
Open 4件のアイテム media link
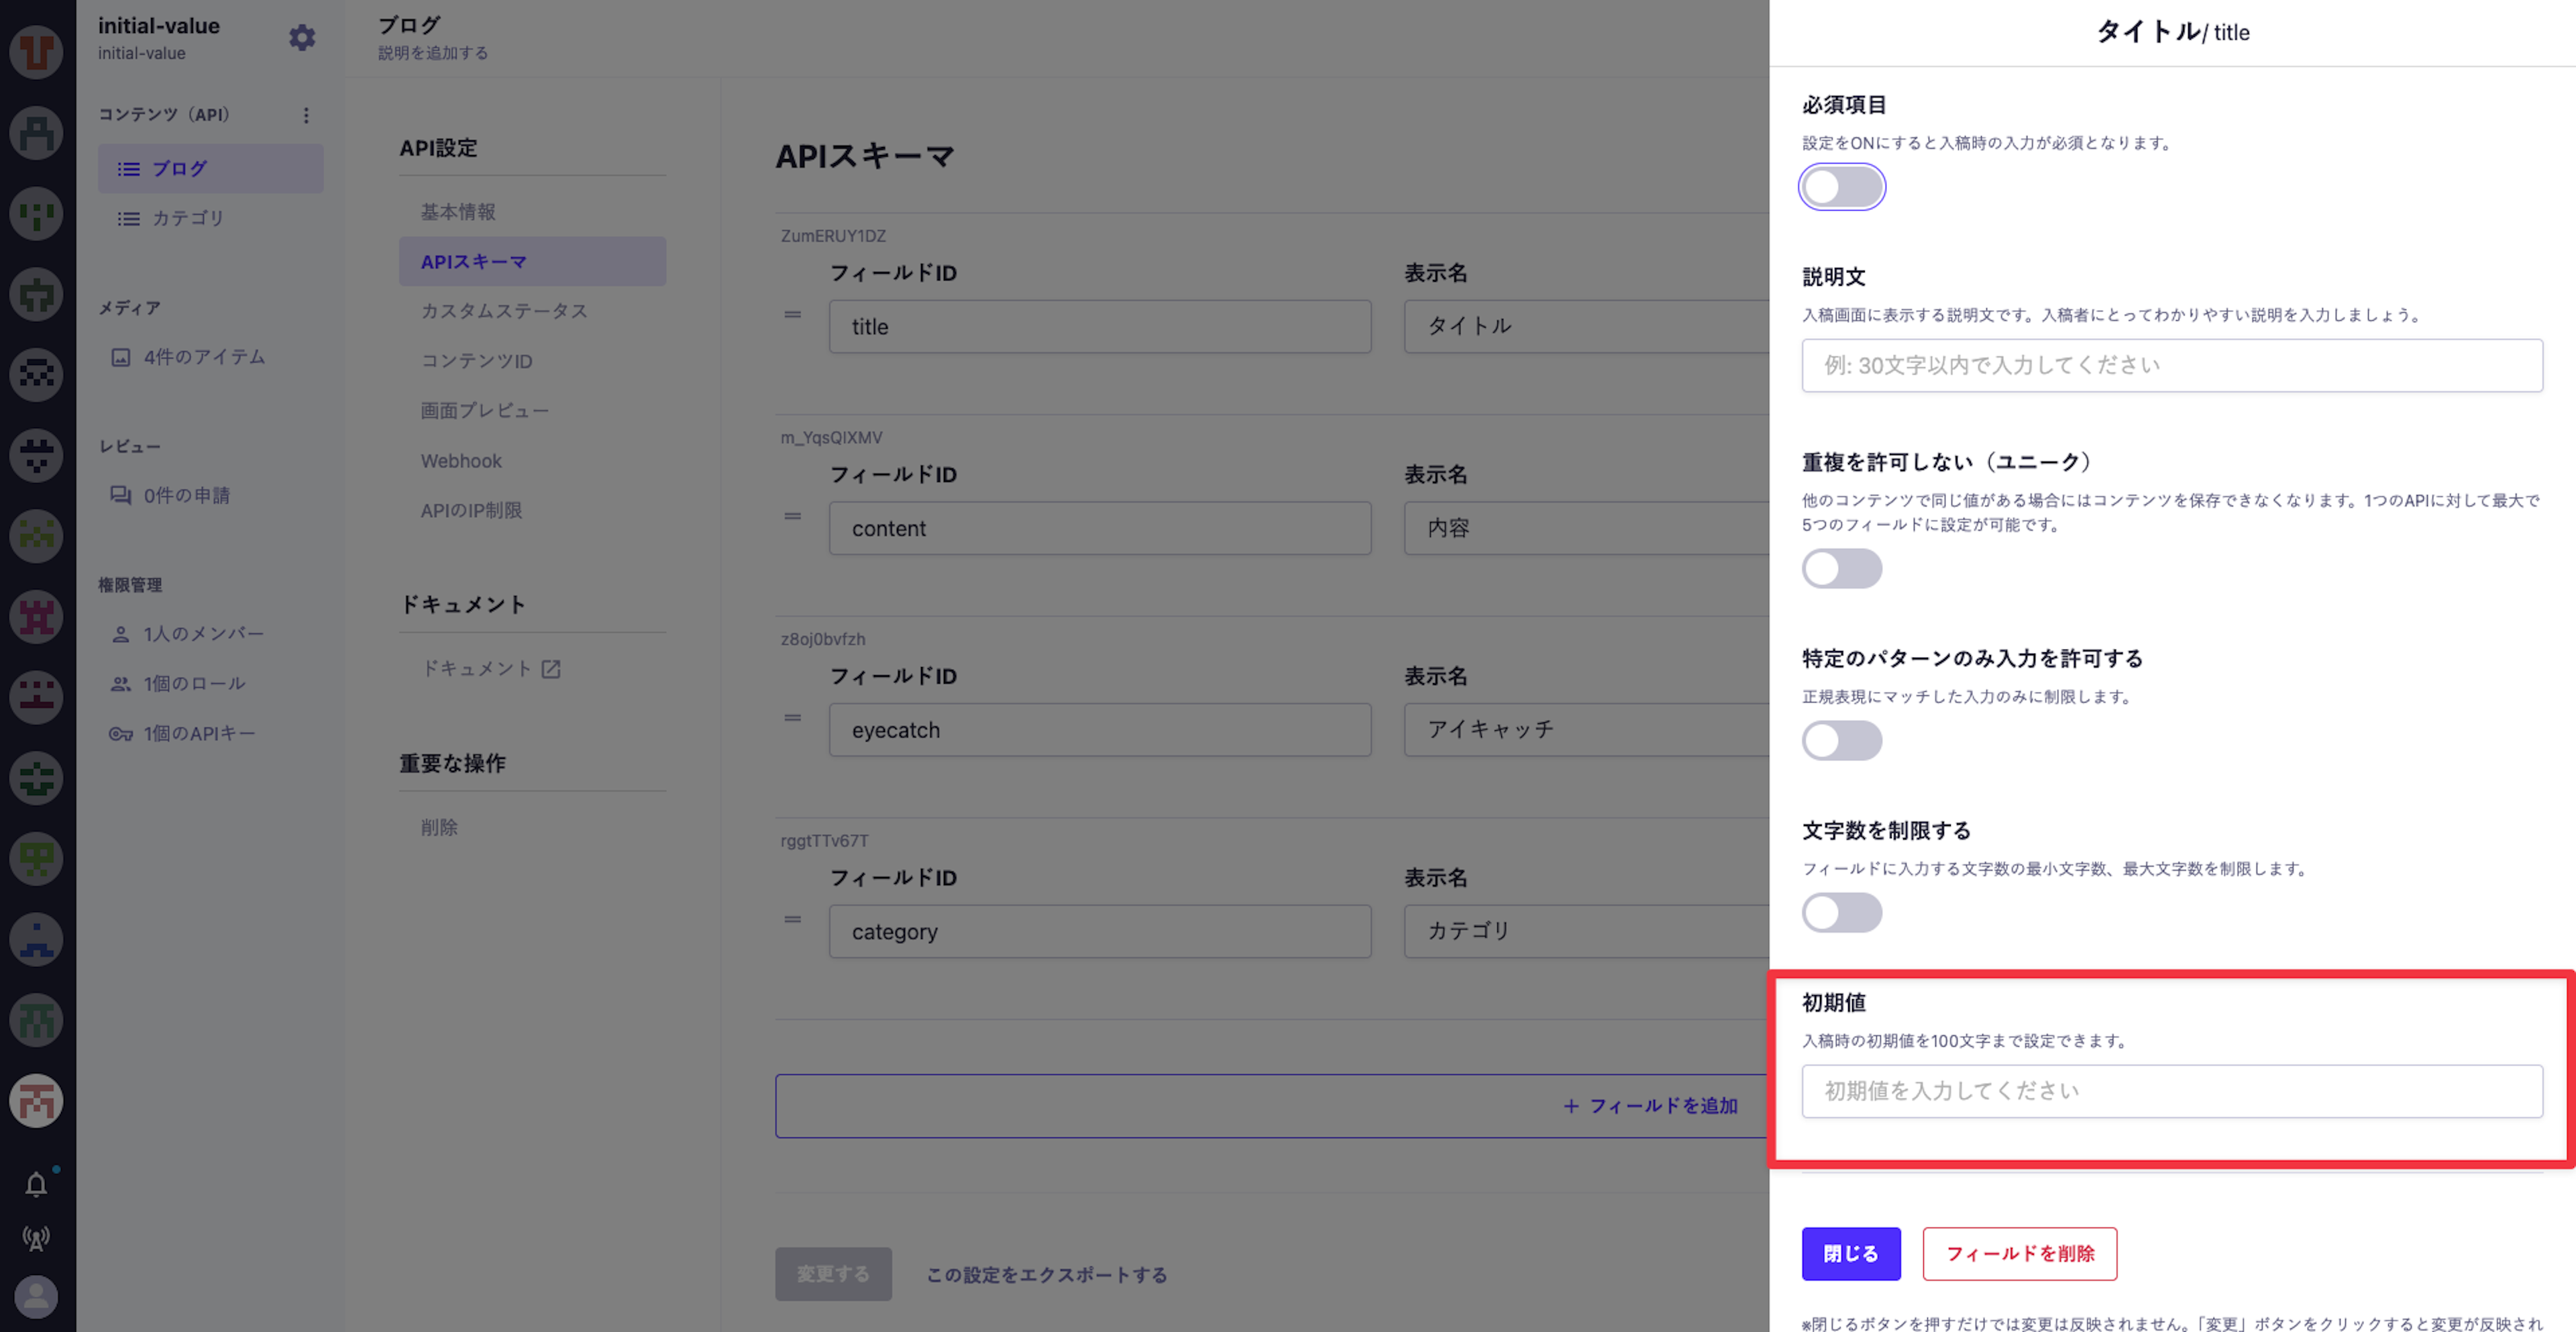205,357
